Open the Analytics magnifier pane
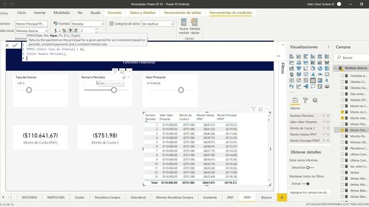 click(315, 101)
